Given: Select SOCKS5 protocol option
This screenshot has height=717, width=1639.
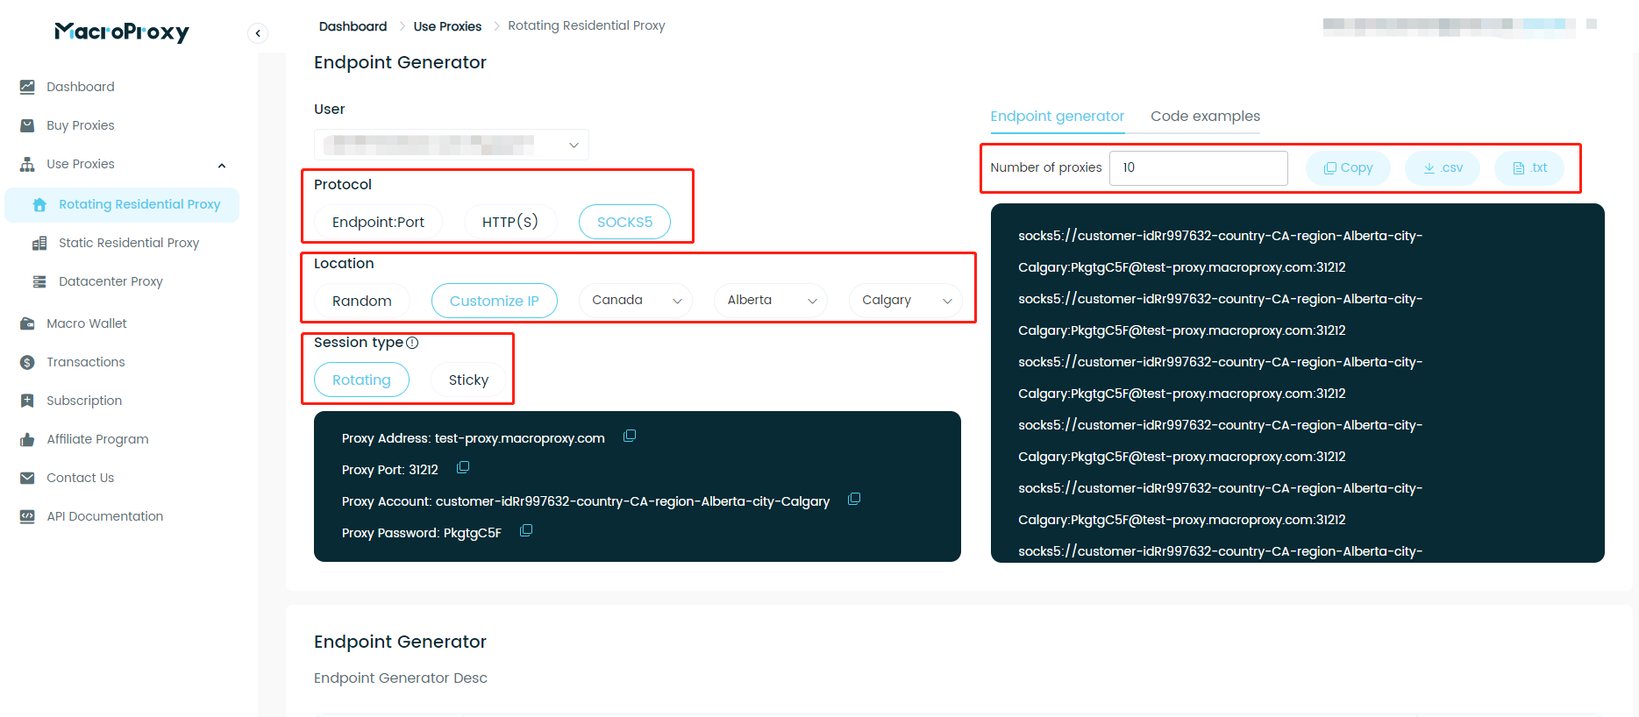Looking at the screenshot, I should [x=624, y=222].
